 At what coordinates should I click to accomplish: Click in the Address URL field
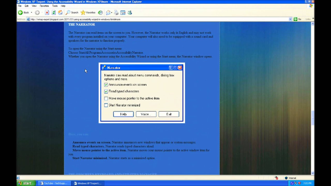pyautogui.click(x=159, y=19)
